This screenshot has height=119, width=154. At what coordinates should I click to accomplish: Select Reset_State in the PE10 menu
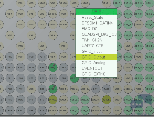tap(96, 17)
